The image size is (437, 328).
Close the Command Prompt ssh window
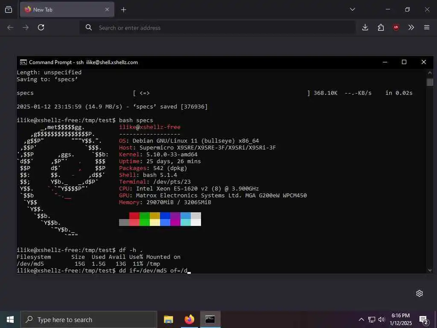pos(424,62)
